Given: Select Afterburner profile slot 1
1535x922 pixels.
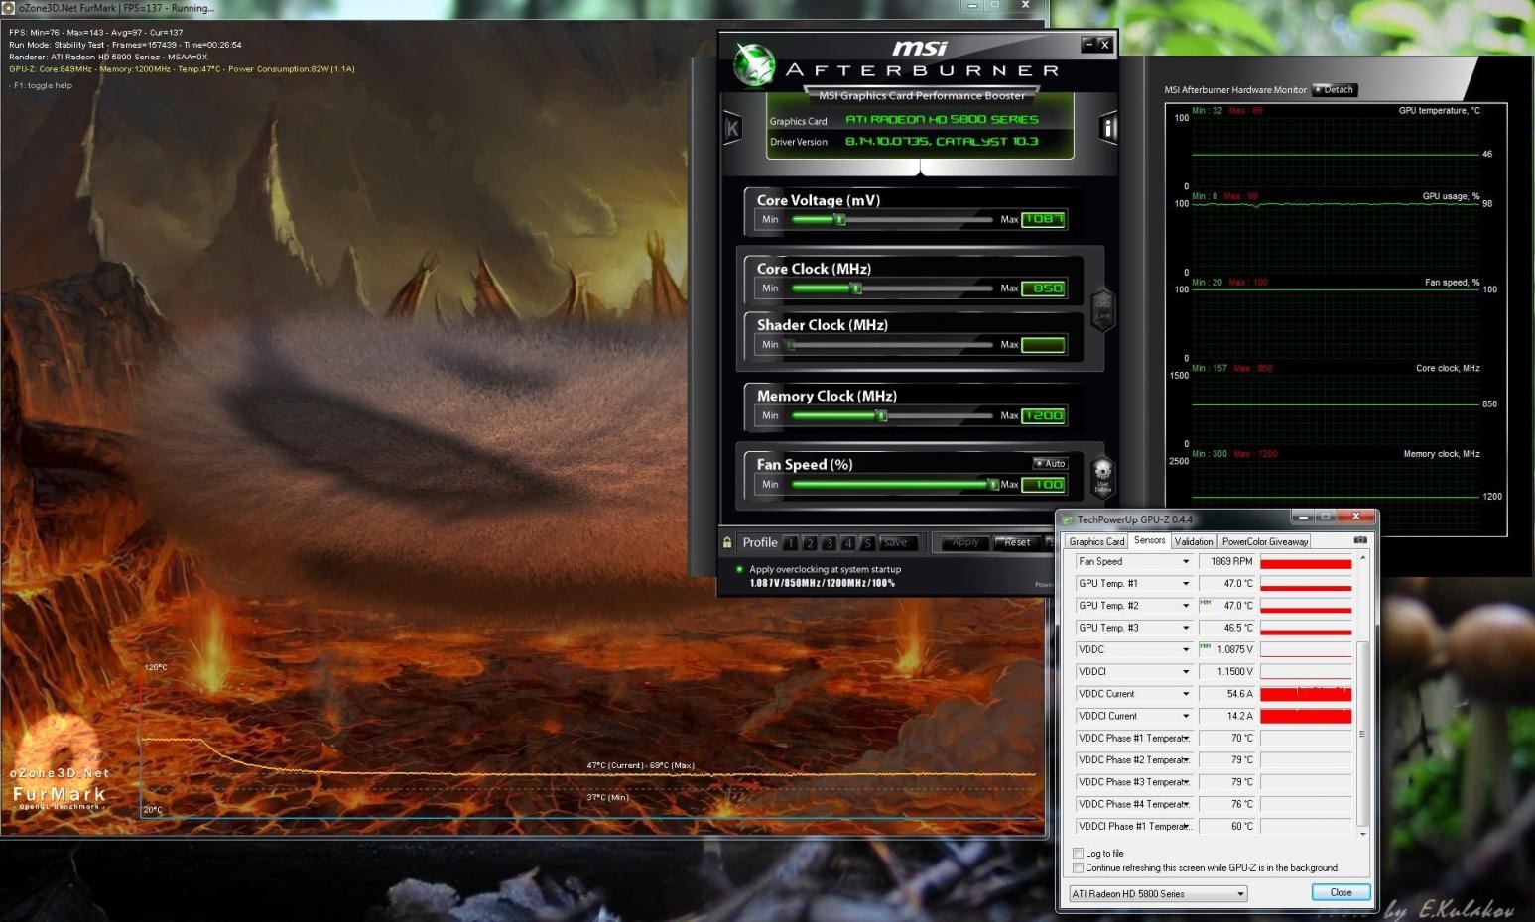Looking at the screenshot, I should point(790,543).
